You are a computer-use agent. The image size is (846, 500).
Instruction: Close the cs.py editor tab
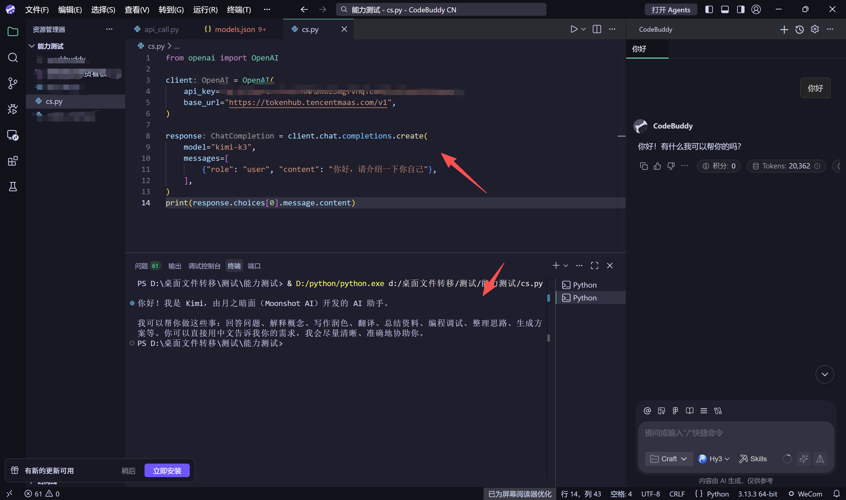pos(344,29)
